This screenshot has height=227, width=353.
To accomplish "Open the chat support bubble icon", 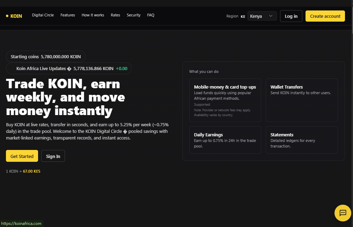I will [343, 213].
